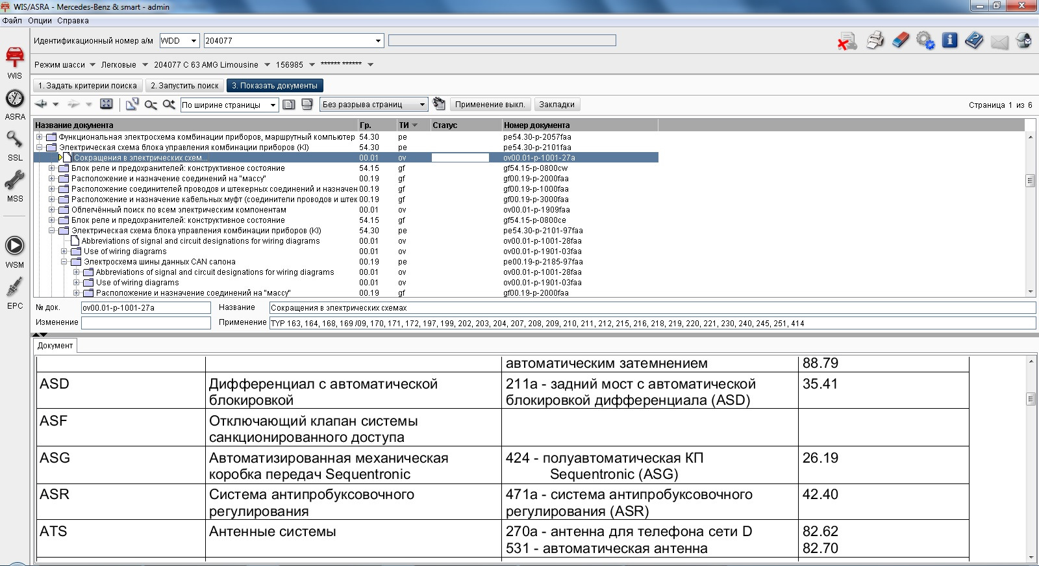1039x566 pixels.
Task: Open back arrow history dropdown
Action: pyautogui.click(x=56, y=105)
